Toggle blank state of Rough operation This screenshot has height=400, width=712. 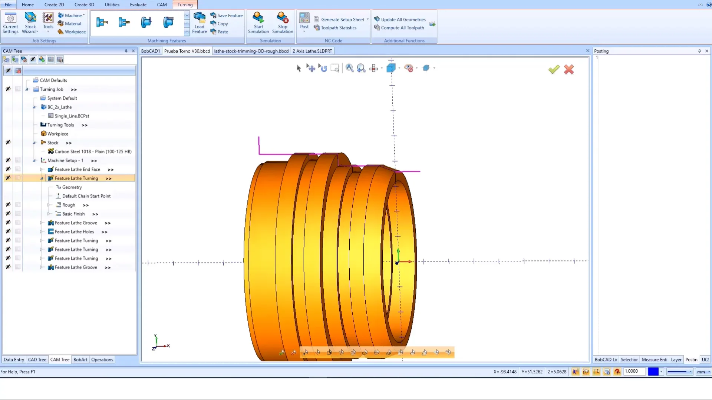coord(8,205)
